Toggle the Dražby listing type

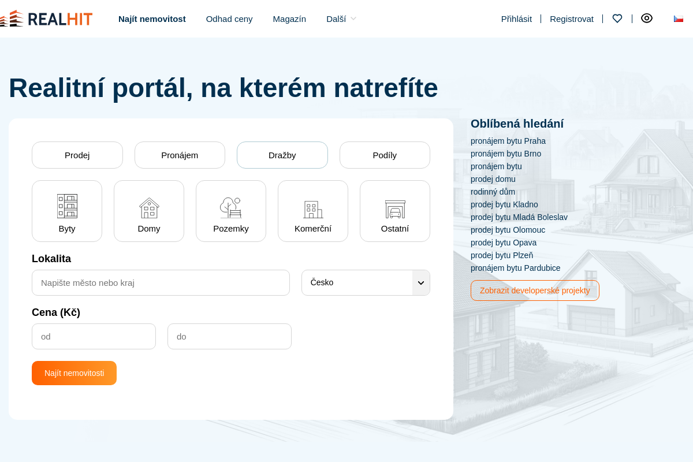pos(282,155)
